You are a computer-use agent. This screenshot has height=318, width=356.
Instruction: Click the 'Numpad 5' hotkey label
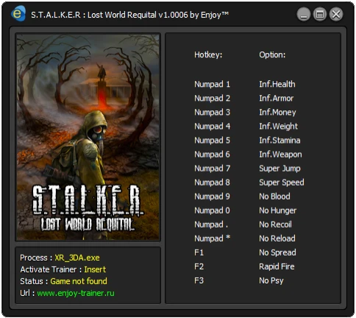(x=212, y=140)
